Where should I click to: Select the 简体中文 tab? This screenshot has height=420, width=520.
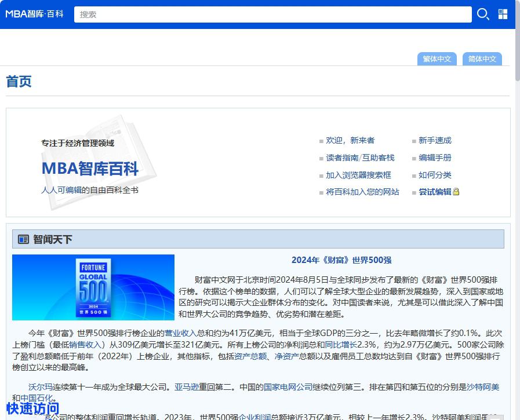coord(482,59)
